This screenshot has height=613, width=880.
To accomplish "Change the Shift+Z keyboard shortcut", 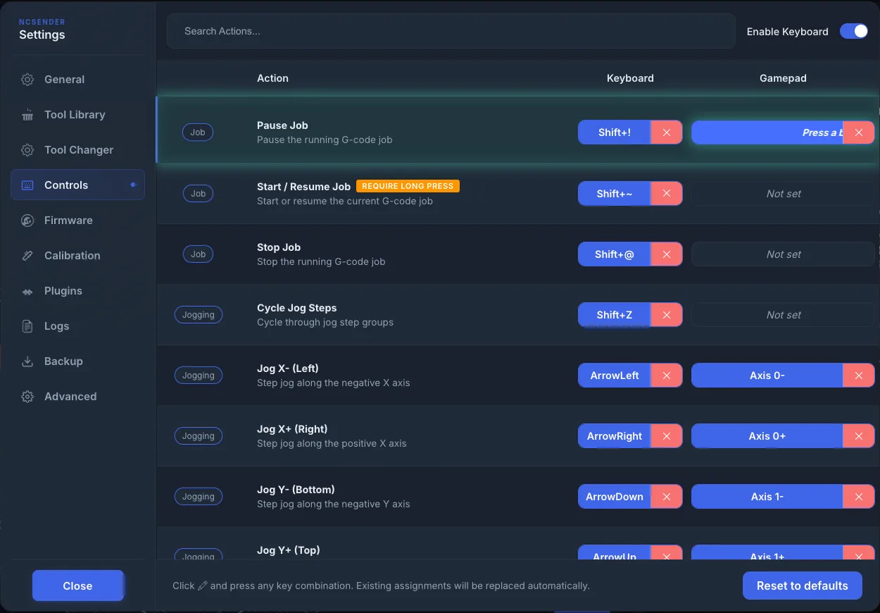I will (615, 315).
